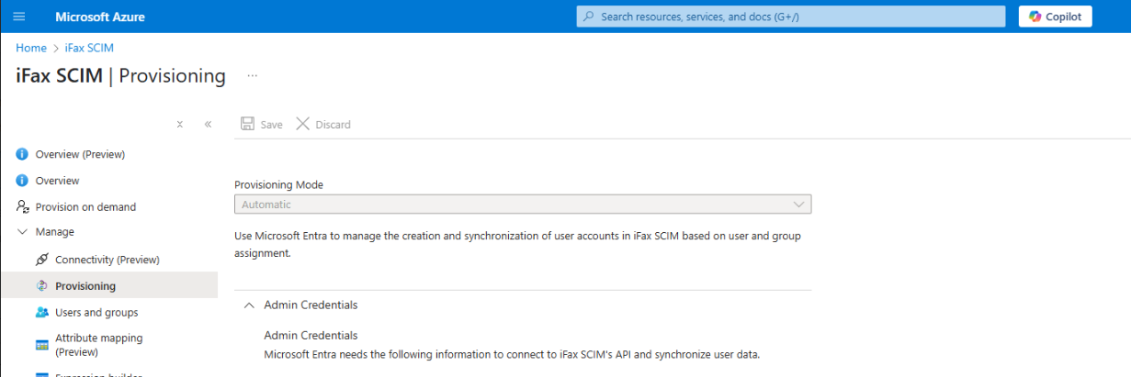Open Copilot from the top bar
Viewport: 1131px width, 377px height.
tap(1055, 17)
